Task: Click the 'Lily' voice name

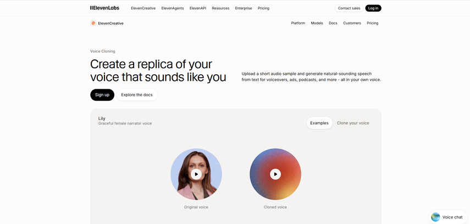Action: point(102,119)
